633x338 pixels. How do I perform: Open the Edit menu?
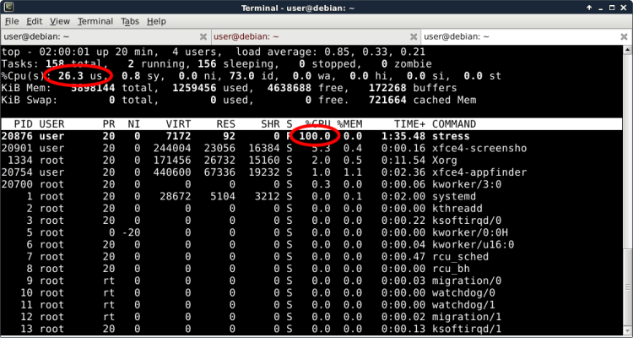[35, 21]
